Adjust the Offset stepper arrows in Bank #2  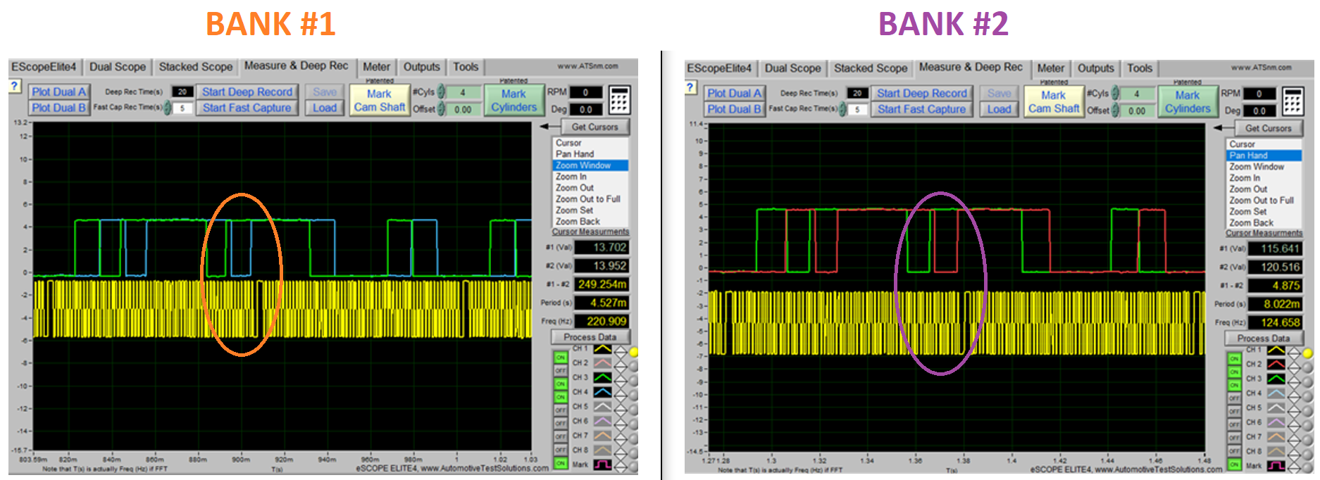1116,110
